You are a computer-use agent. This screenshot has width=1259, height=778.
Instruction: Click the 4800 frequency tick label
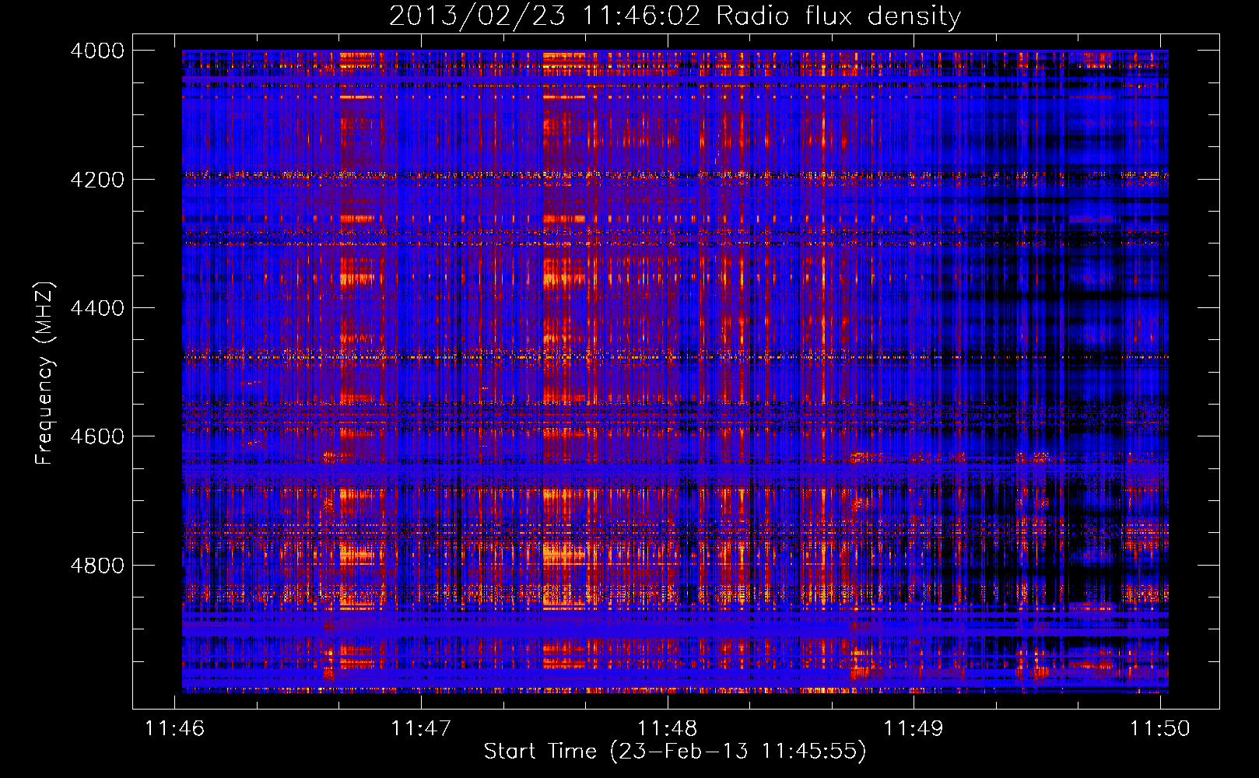[97, 565]
